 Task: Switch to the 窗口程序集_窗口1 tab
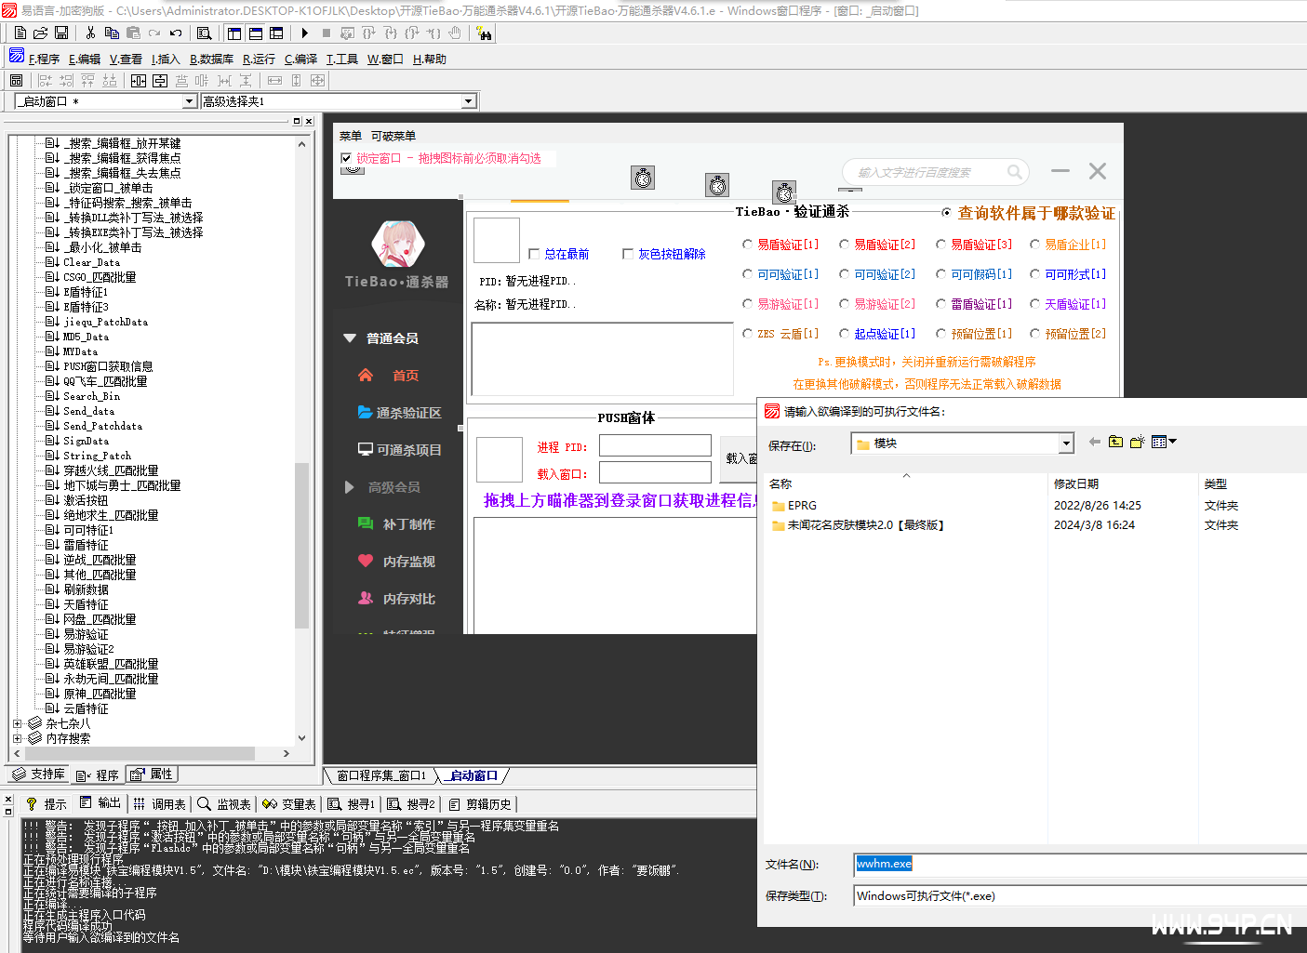[380, 775]
